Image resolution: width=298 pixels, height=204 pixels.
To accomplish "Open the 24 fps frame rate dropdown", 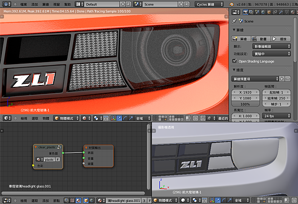I will coord(276,116).
